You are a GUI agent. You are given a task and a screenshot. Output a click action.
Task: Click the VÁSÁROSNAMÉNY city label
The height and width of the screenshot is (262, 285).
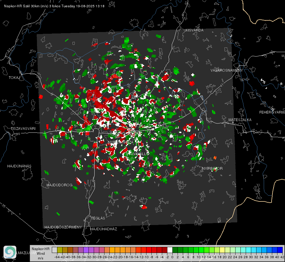point(227,70)
